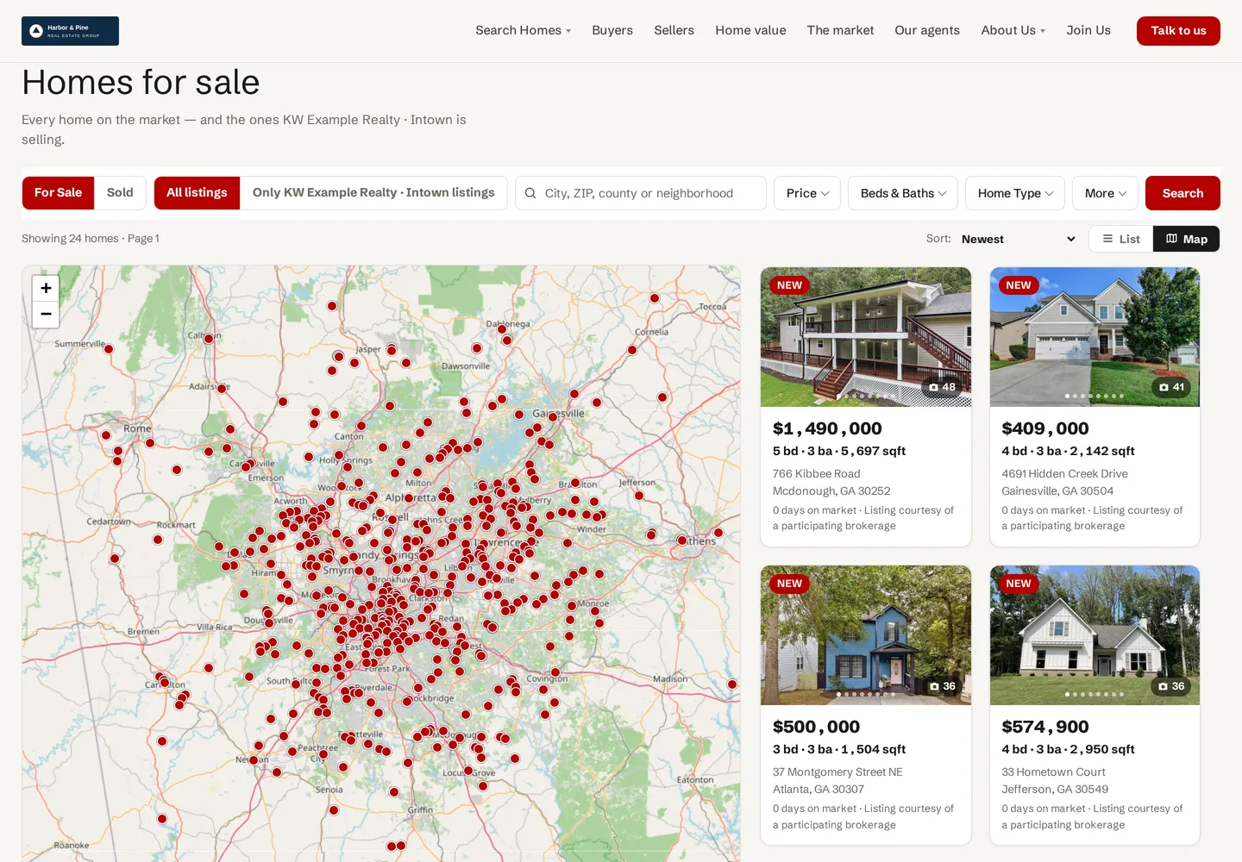Open the Sort by Newest dropdown
Screen dimensions: 1242x862
(x=1019, y=240)
